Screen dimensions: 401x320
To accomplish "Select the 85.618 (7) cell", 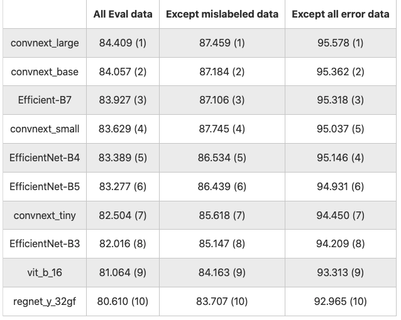I will 221,216.
